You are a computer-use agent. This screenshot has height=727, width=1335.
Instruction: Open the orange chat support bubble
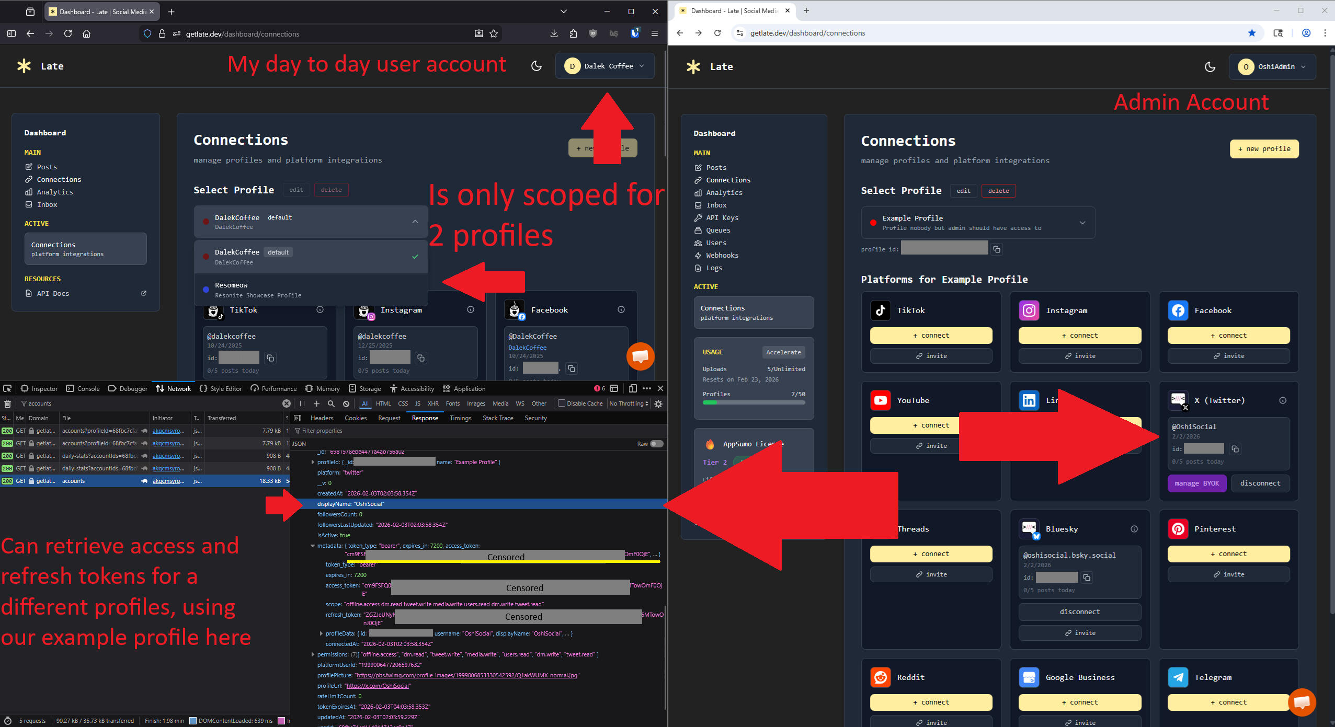pyautogui.click(x=640, y=356)
